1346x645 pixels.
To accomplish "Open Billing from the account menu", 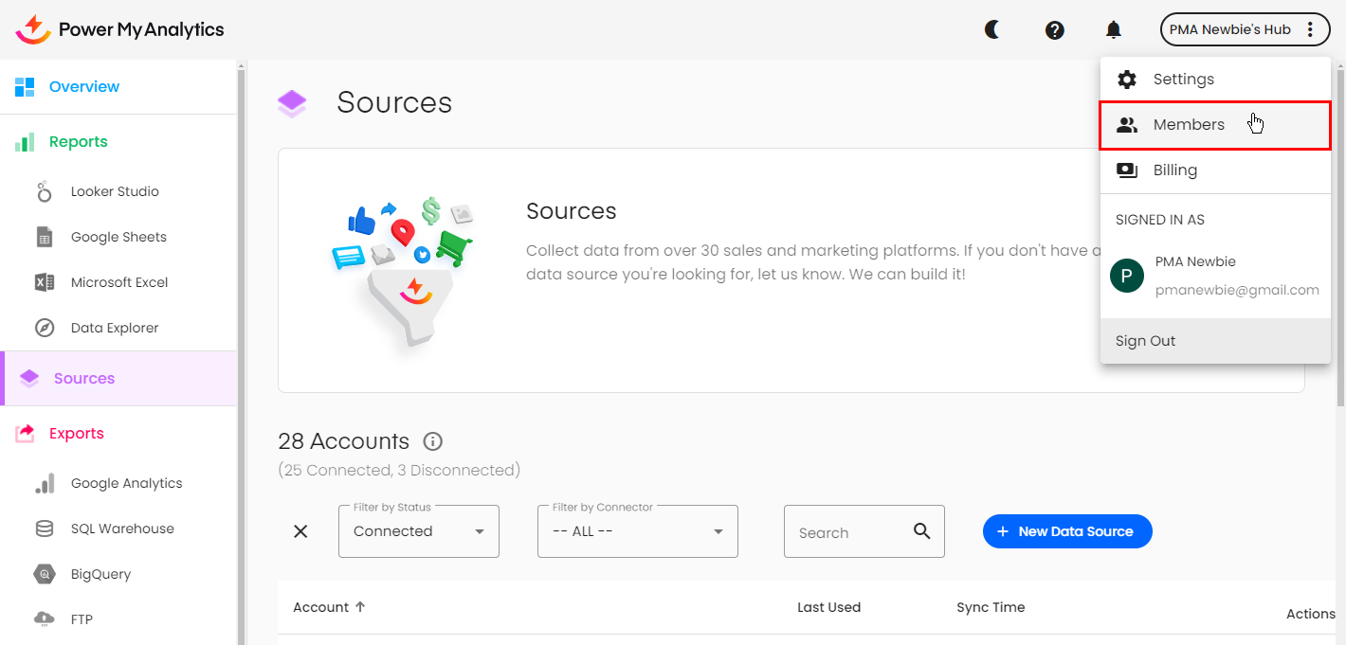I will (1174, 170).
